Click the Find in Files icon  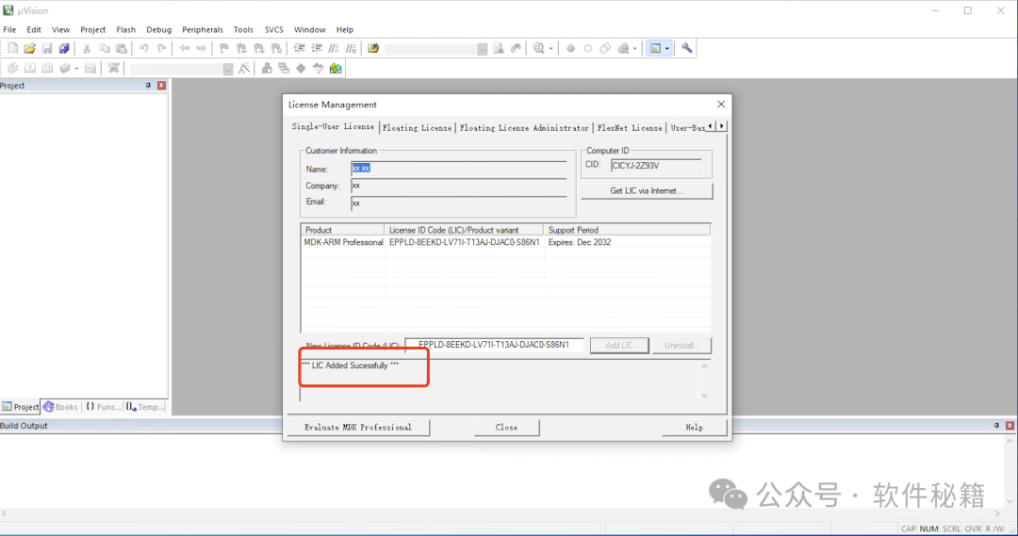pyautogui.click(x=373, y=49)
